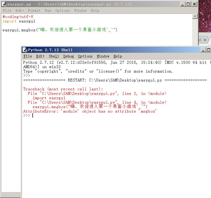Viewport: 211px width, 198px height.
Task: Open File menu of the Python Shell
Action: [x=28, y=56]
